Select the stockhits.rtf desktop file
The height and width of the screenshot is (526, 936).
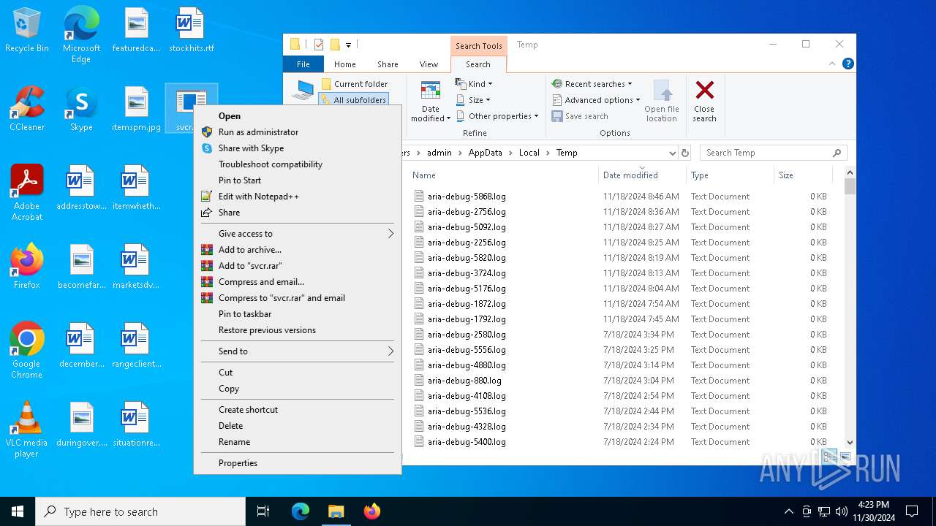click(192, 31)
